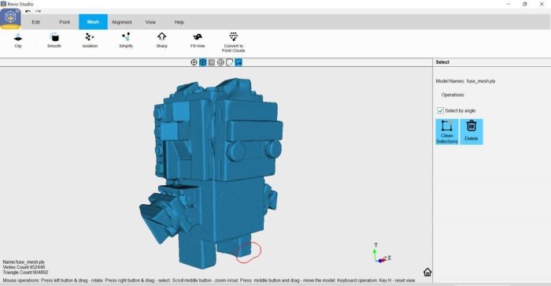This screenshot has height=286, width=551.
Task: Switch to the wireframe globe display icon
Action: (220, 62)
